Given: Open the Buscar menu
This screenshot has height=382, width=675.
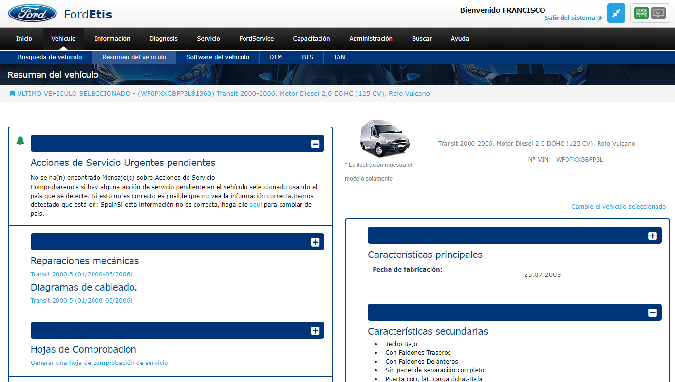Looking at the screenshot, I should point(422,39).
